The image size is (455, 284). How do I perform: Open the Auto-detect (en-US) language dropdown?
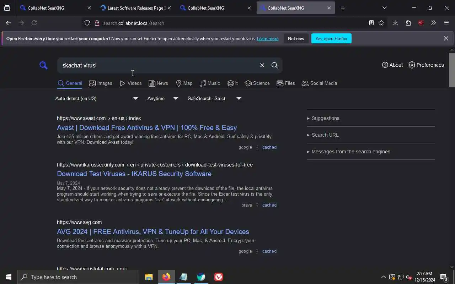(97, 98)
